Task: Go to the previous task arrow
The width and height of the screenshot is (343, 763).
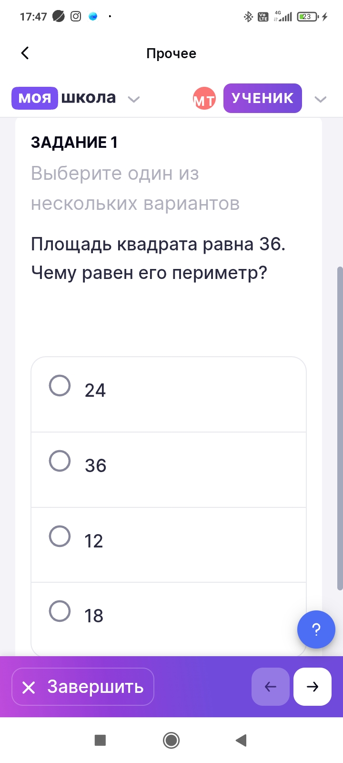Action: click(270, 686)
